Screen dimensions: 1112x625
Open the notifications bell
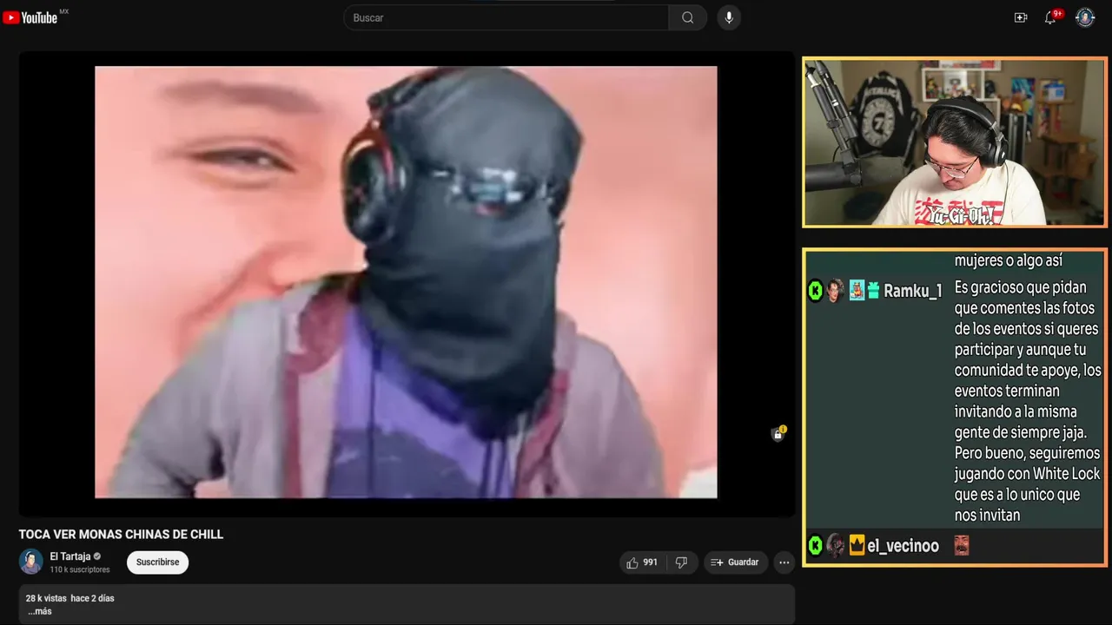tap(1050, 17)
